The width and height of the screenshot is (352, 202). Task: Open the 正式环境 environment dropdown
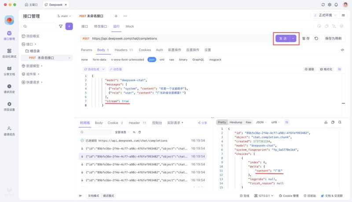[x=325, y=15]
